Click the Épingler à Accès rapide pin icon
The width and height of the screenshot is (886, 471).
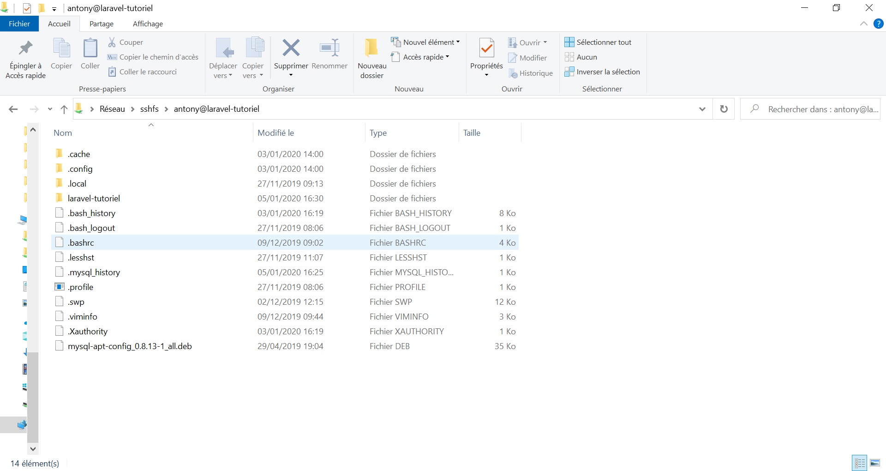point(25,48)
